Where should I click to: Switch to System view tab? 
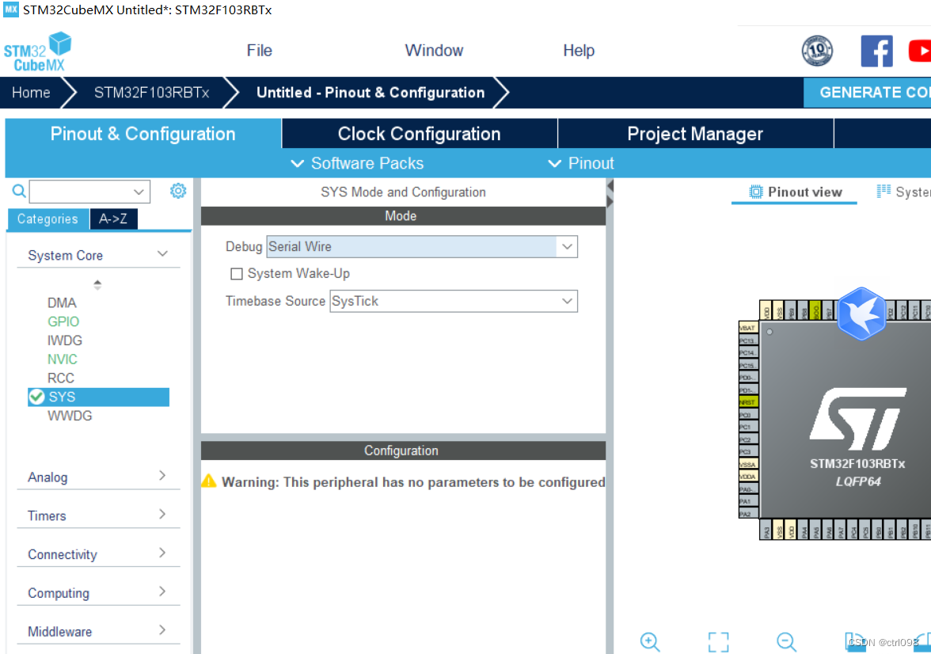pyautogui.click(x=902, y=192)
